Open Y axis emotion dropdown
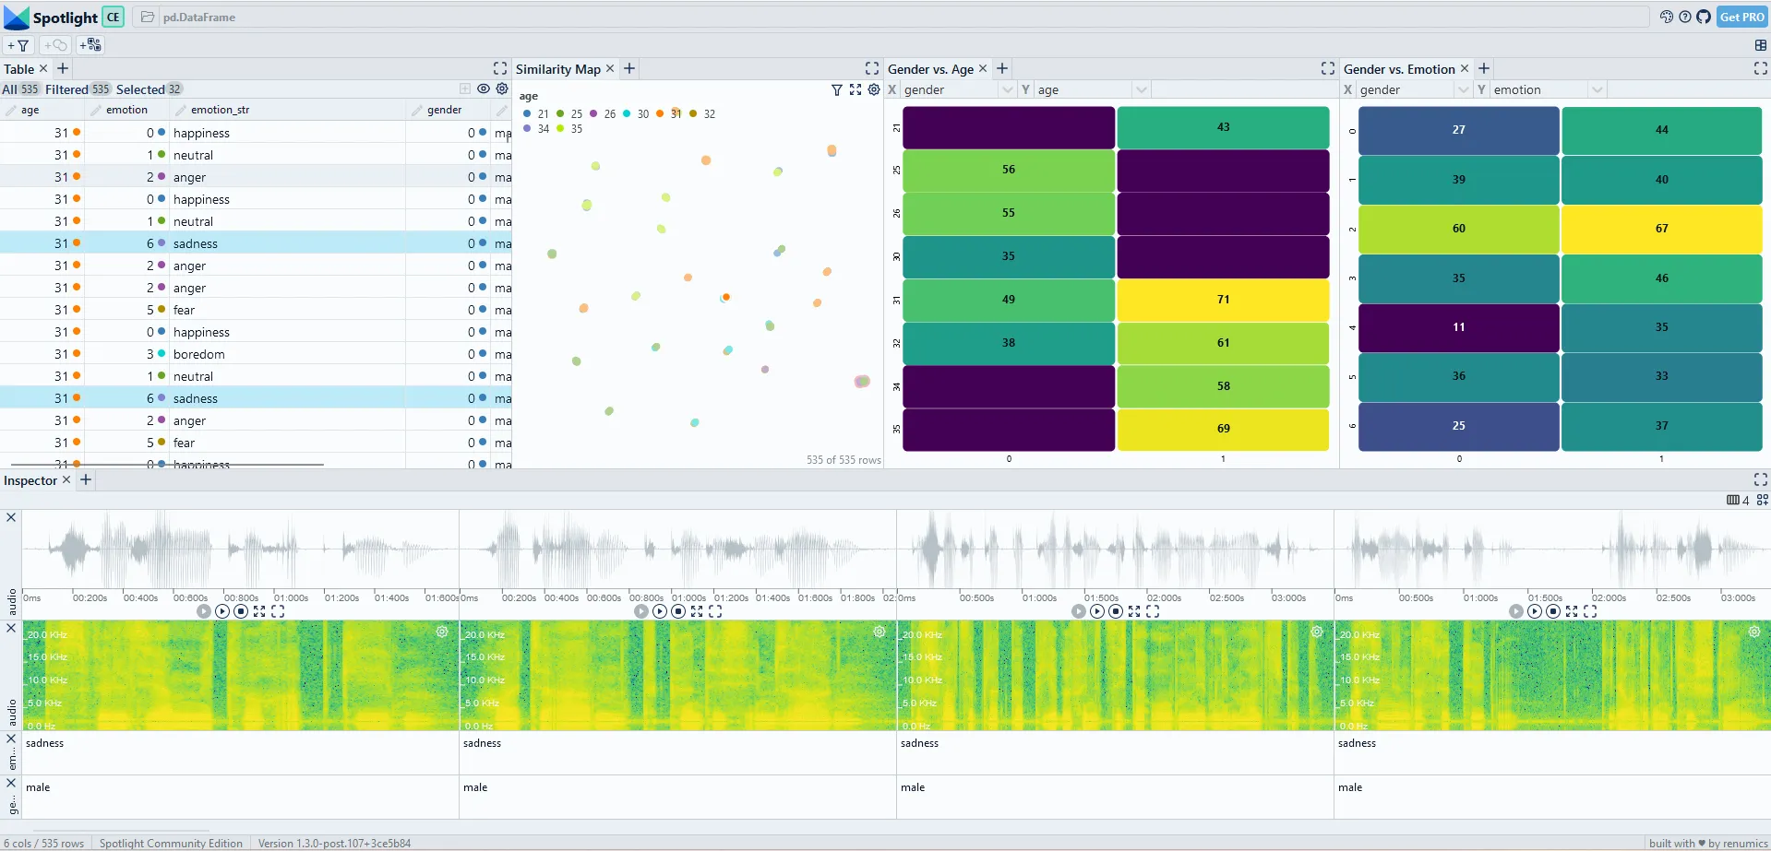The image size is (1771, 851). (x=1549, y=89)
